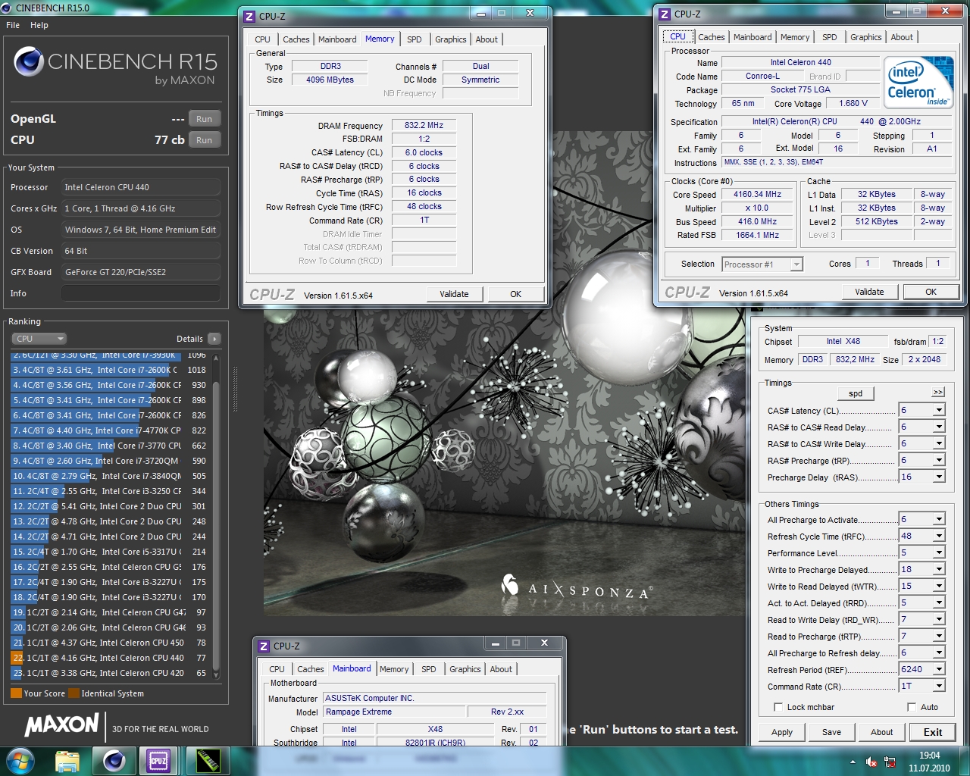This screenshot has height=776, width=970.
Task: Toggle Lock mchbar checkbox
Action: click(778, 707)
